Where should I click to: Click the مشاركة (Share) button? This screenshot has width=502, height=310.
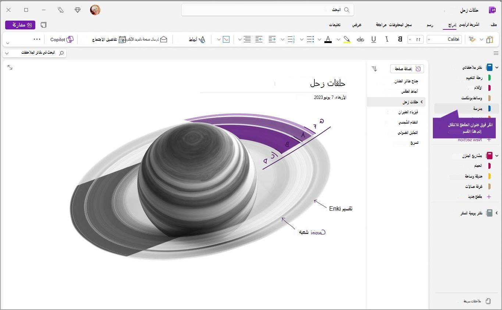point(20,25)
